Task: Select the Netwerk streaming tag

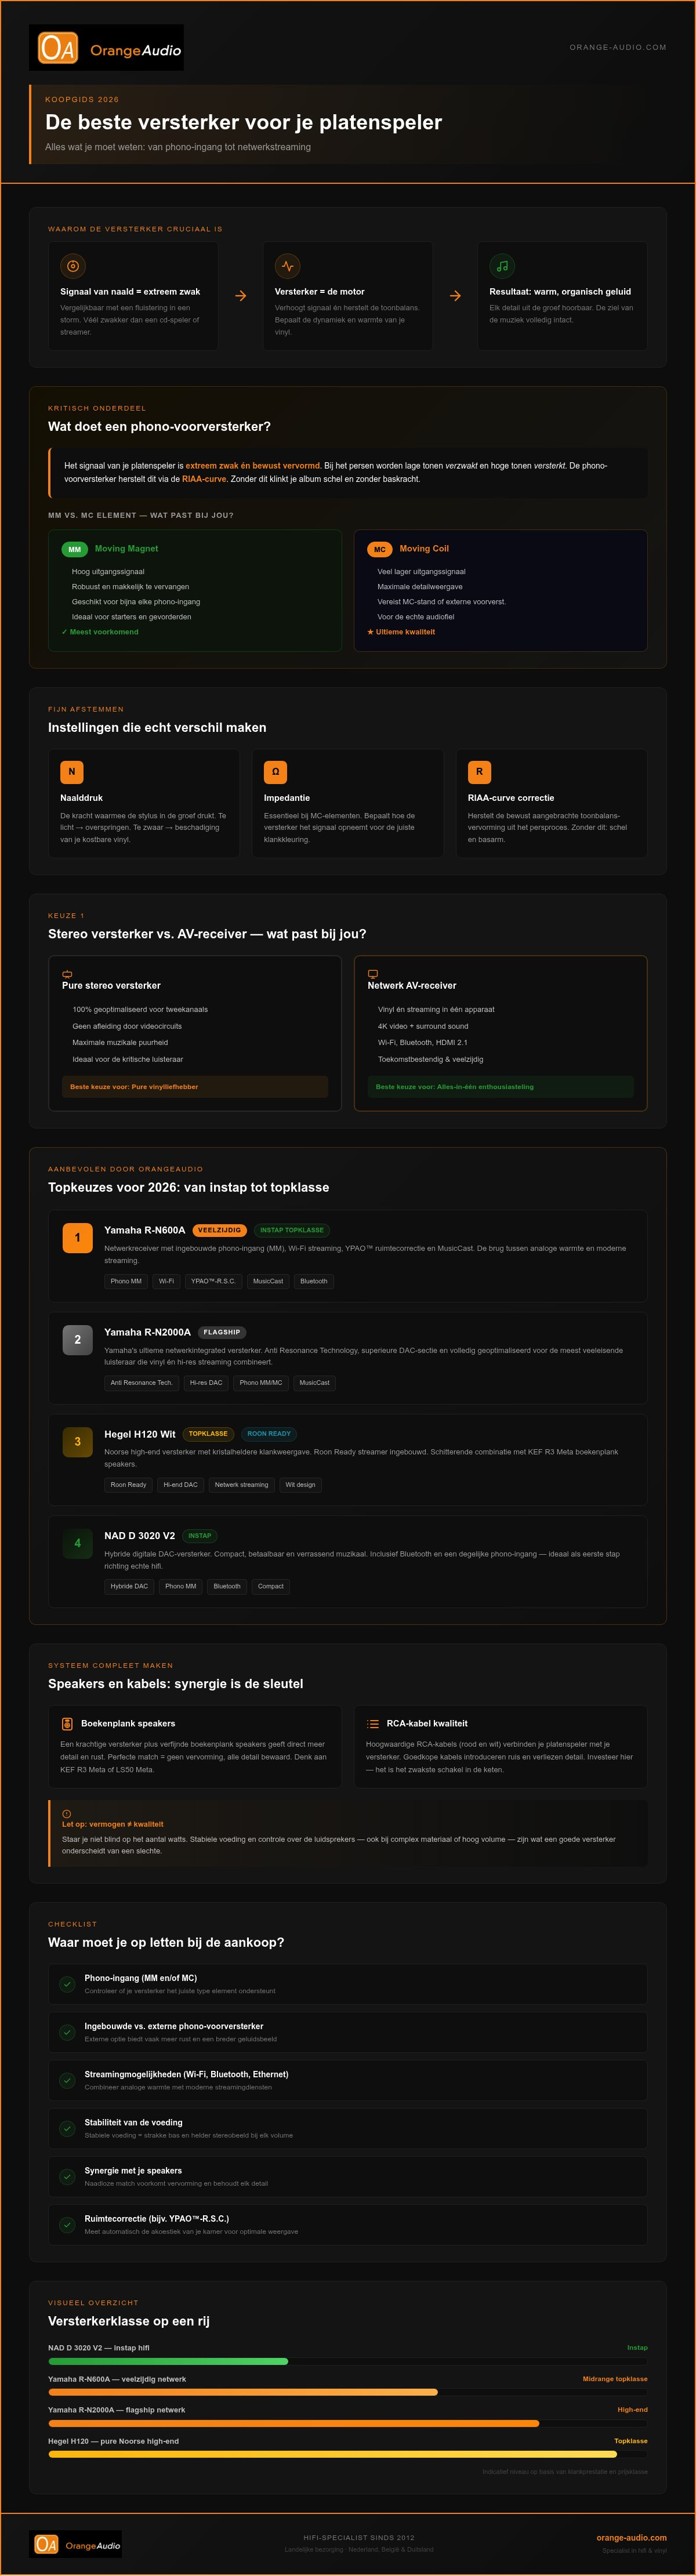Action: 241,1485
